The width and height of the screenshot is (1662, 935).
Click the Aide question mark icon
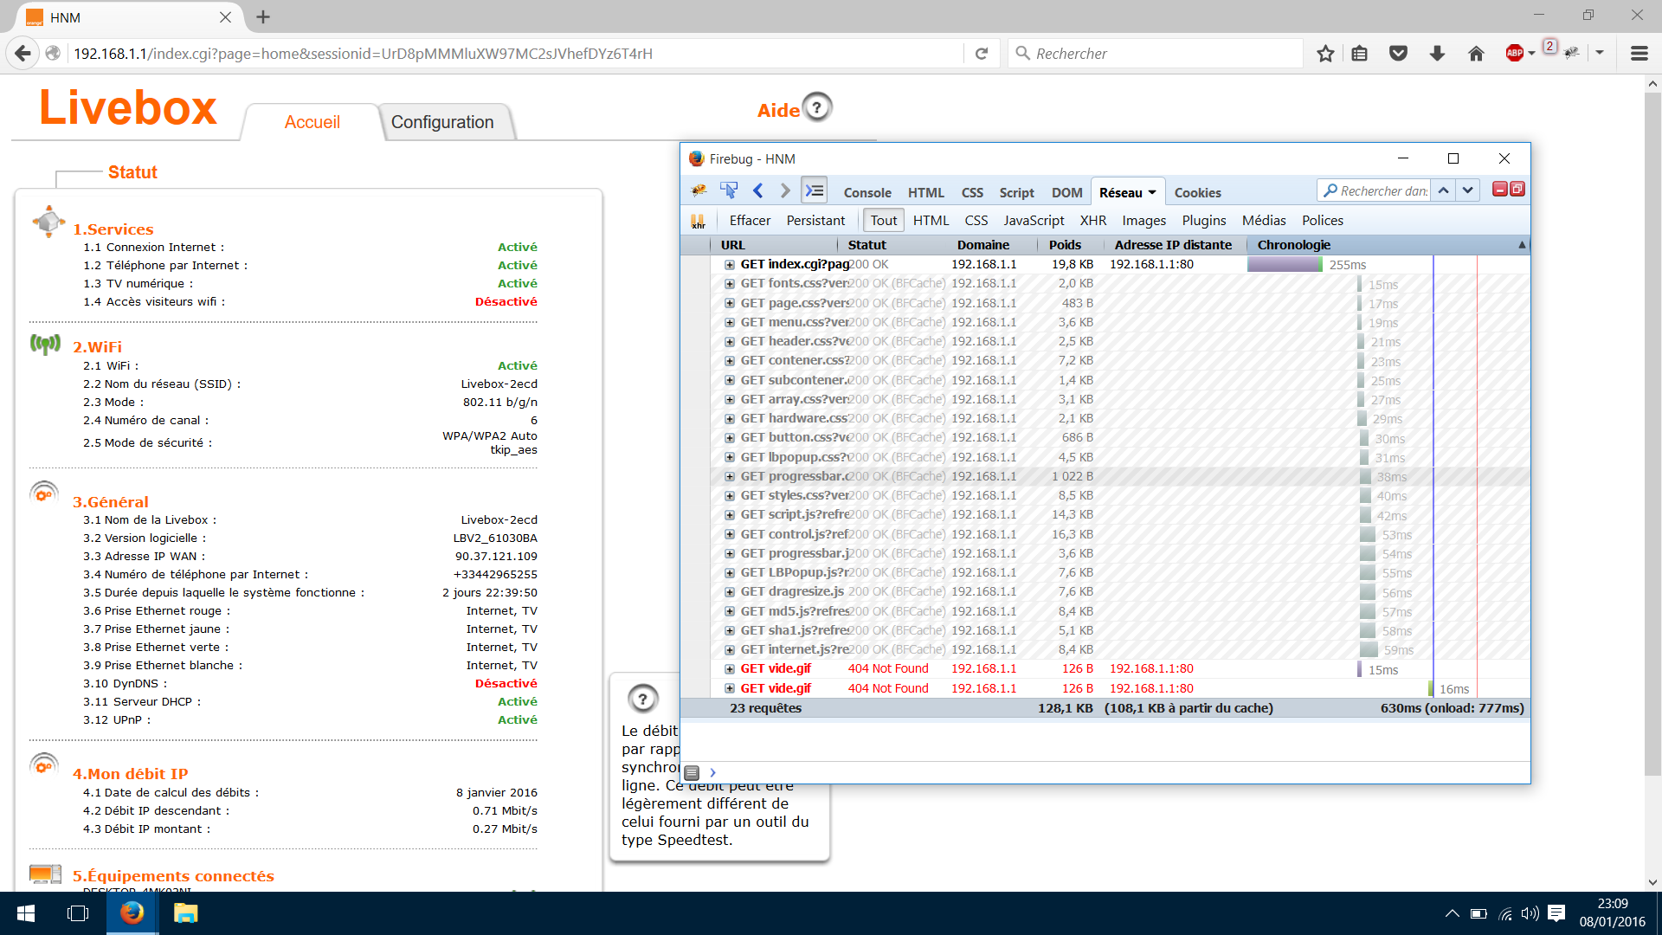816,108
